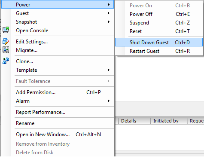Expand the Snapshot submenu arrow

(109, 22)
